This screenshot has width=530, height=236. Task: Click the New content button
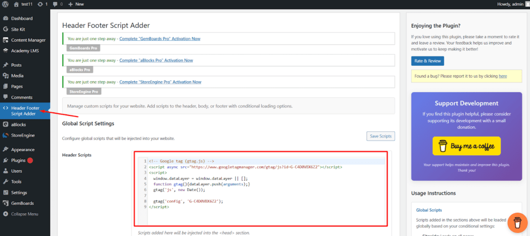(x=76, y=4)
